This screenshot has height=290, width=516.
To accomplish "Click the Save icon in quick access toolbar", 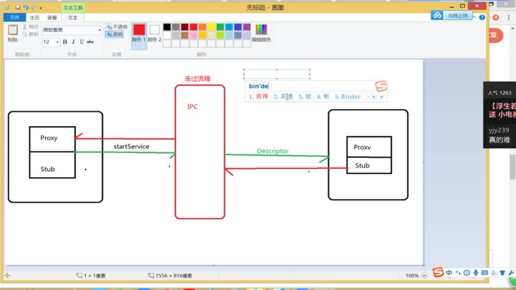I will pos(18,7).
